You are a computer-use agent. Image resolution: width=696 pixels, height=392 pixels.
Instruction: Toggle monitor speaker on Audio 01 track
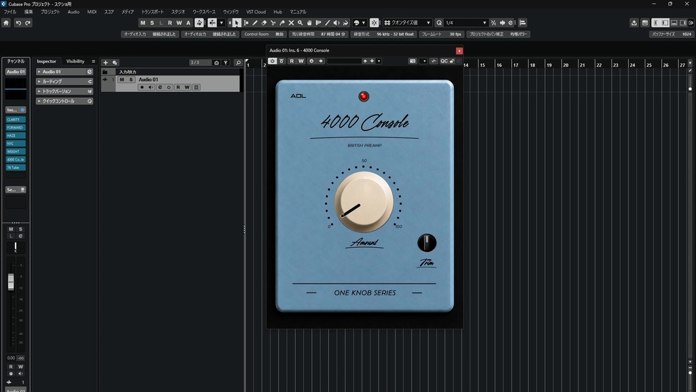pyautogui.click(x=151, y=88)
